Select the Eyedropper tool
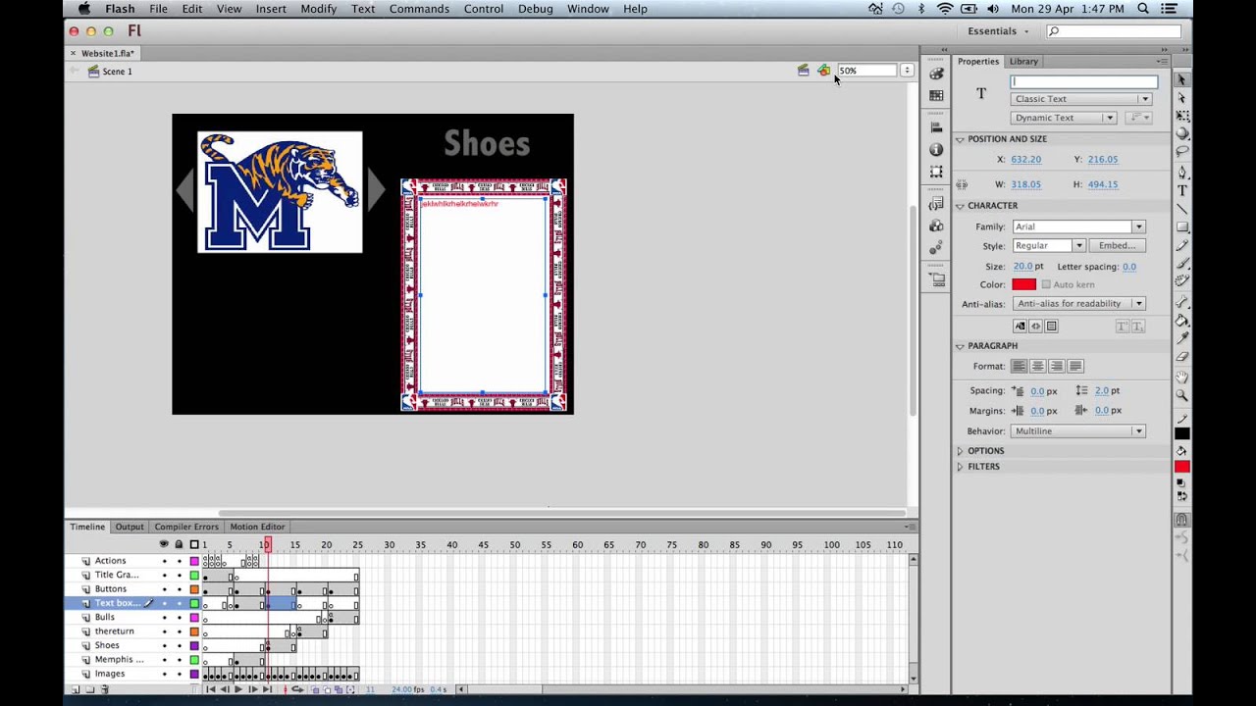 tap(1181, 338)
